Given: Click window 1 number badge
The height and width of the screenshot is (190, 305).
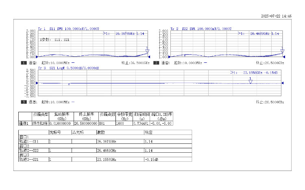Looking at the screenshot, I should coord(24,63).
